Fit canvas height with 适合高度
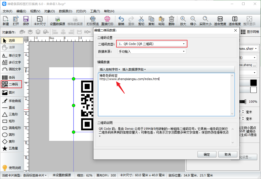The image size is (261, 179). (x=235, y=21)
